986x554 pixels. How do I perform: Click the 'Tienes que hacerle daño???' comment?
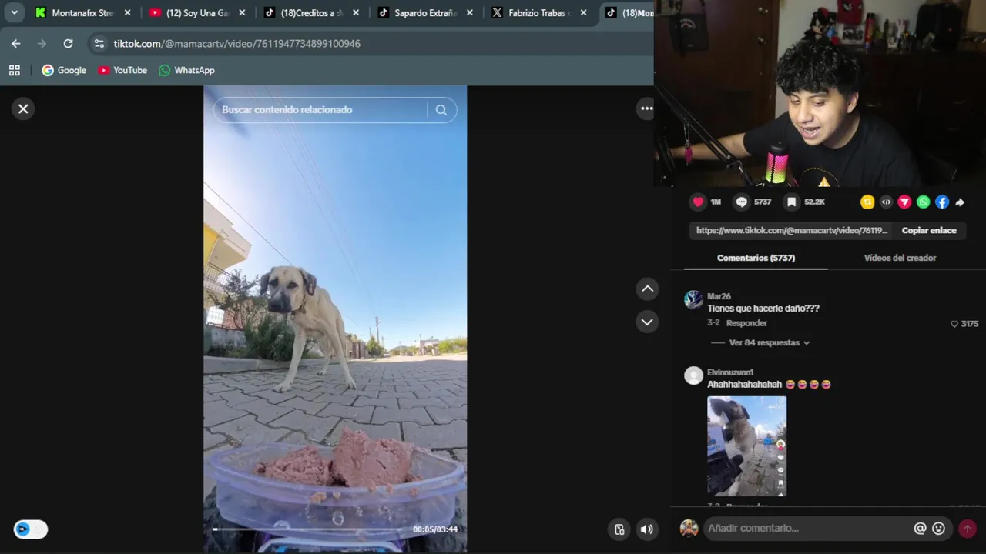(763, 309)
